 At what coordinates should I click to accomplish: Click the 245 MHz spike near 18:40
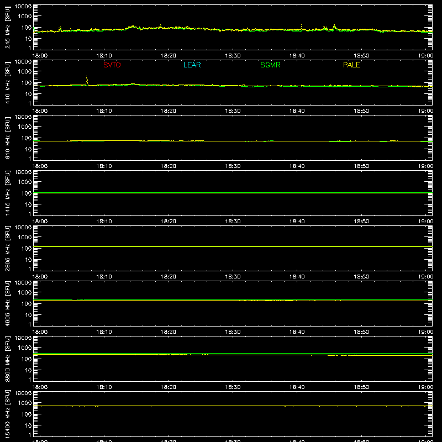click(x=301, y=27)
